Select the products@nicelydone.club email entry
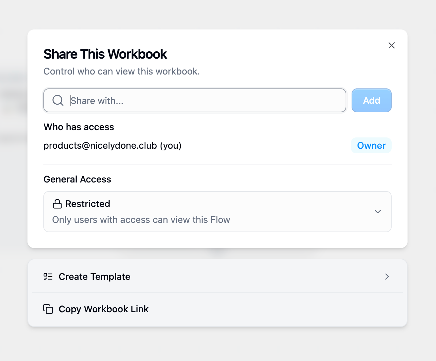This screenshot has height=361, width=436. pyautogui.click(x=100, y=146)
